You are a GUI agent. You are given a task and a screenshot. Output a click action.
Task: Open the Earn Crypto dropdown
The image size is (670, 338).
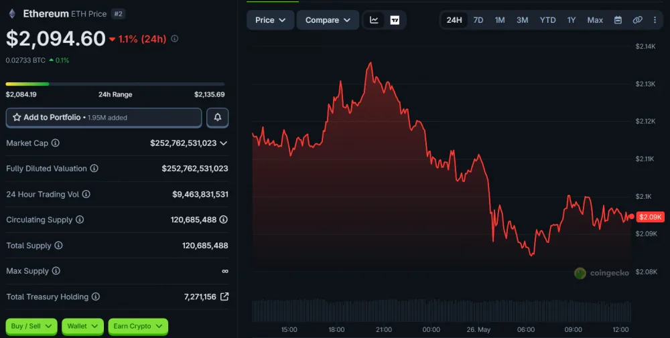pyautogui.click(x=138, y=327)
